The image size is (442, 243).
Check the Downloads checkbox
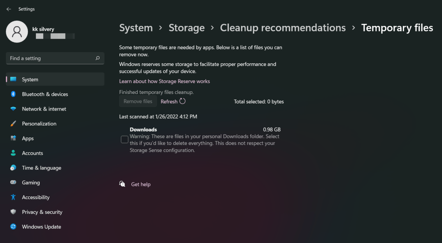[124, 140]
